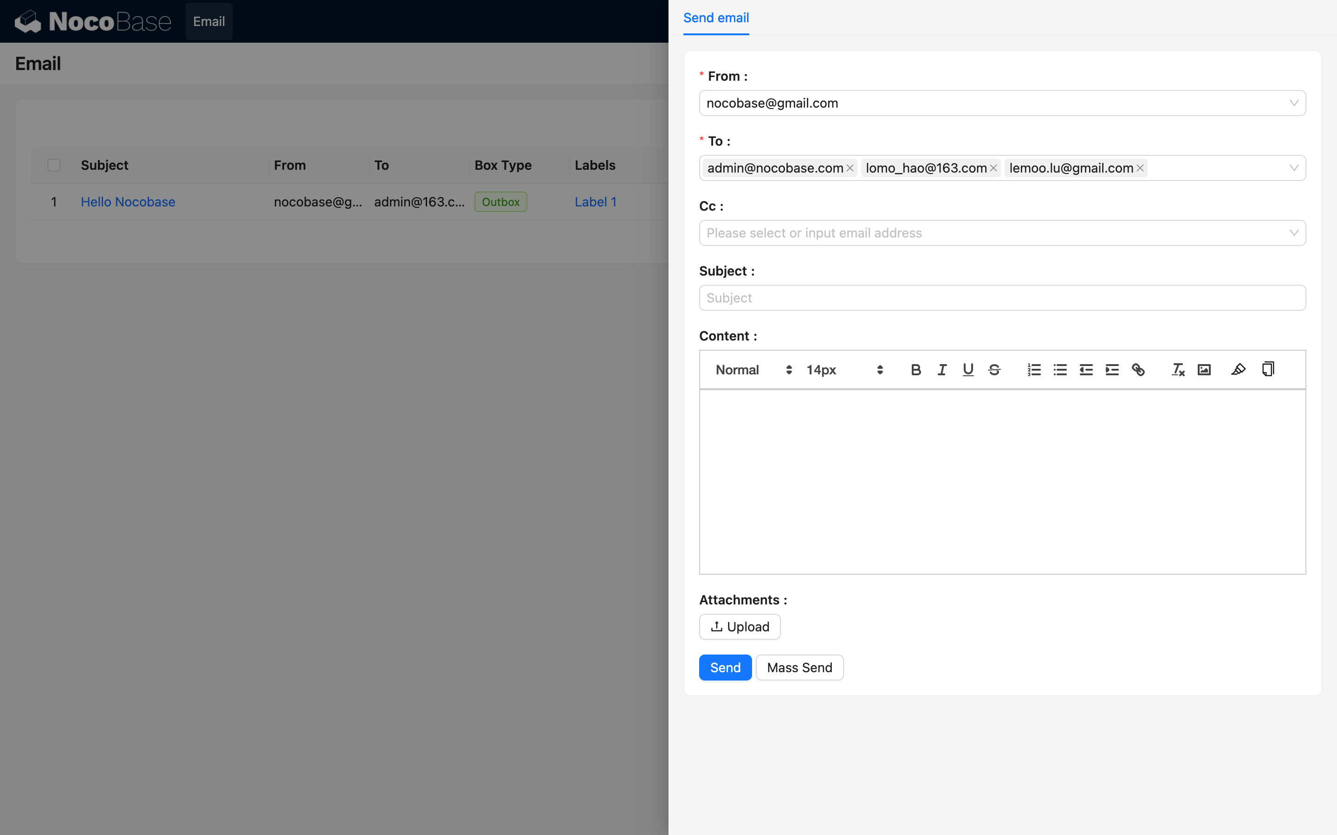The width and height of the screenshot is (1337, 835).
Task: Click the Mass Send button
Action: 799,668
